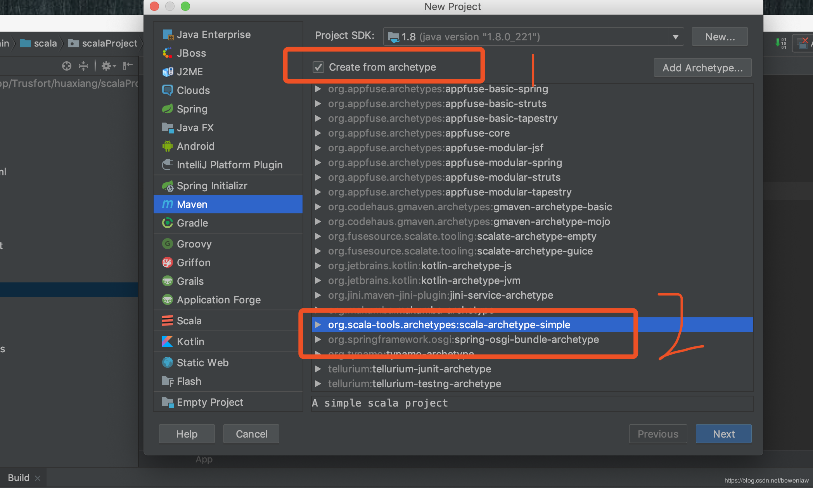Expand spring-osgi-bundle-archetype node

click(318, 339)
